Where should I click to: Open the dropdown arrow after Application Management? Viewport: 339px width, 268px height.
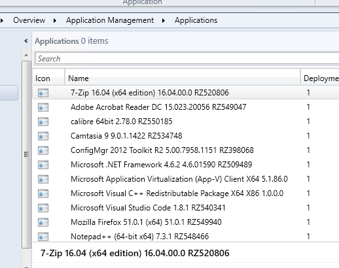[164, 20]
